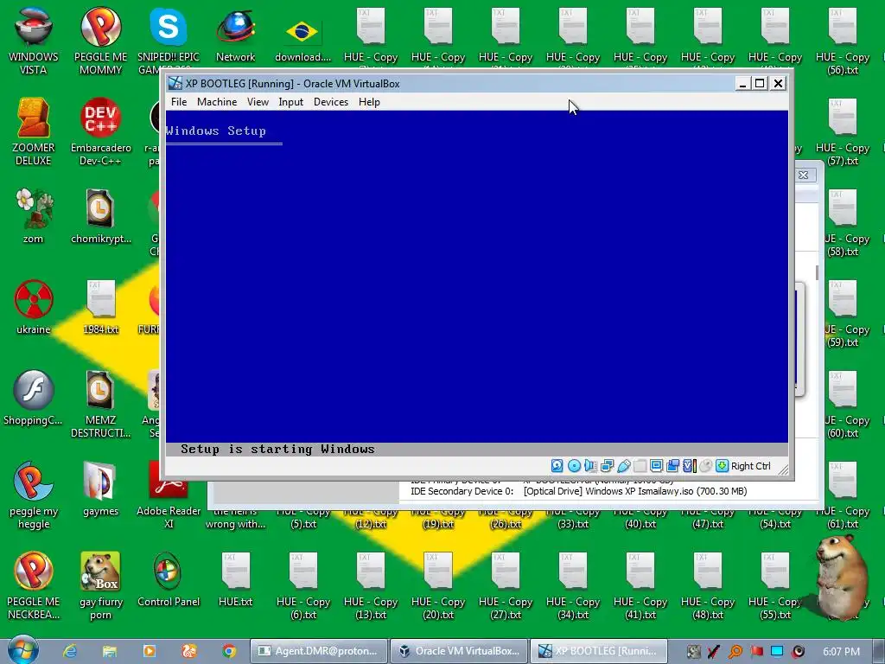Select the PEGGLE ME NECKBEA... icon

point(34,585)
